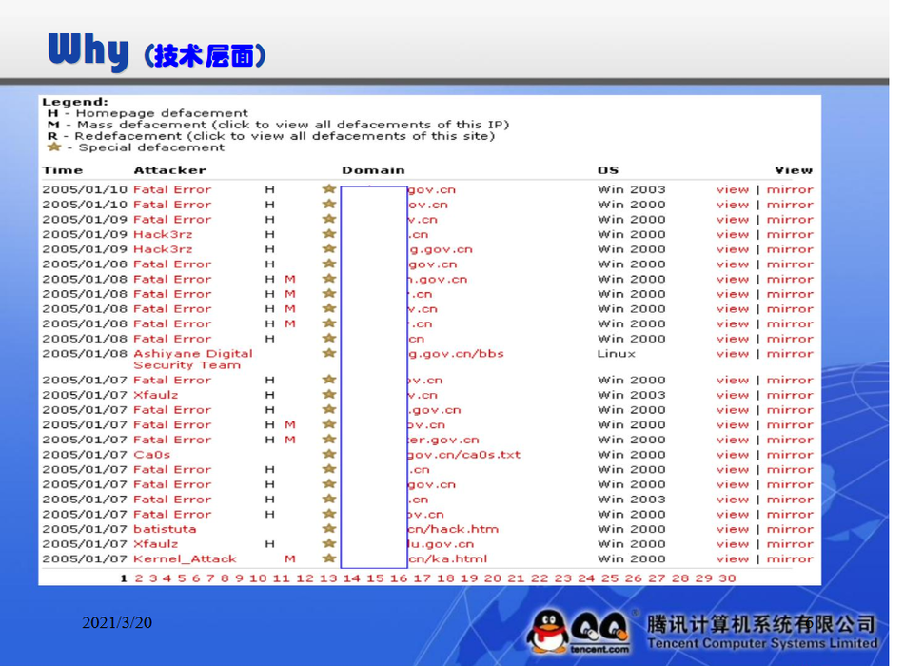The height and width of the screenshot is (666, 904).
Task: Click 'mirror' in the Kernel_Attack row
Action: click(x=790, y=559)
